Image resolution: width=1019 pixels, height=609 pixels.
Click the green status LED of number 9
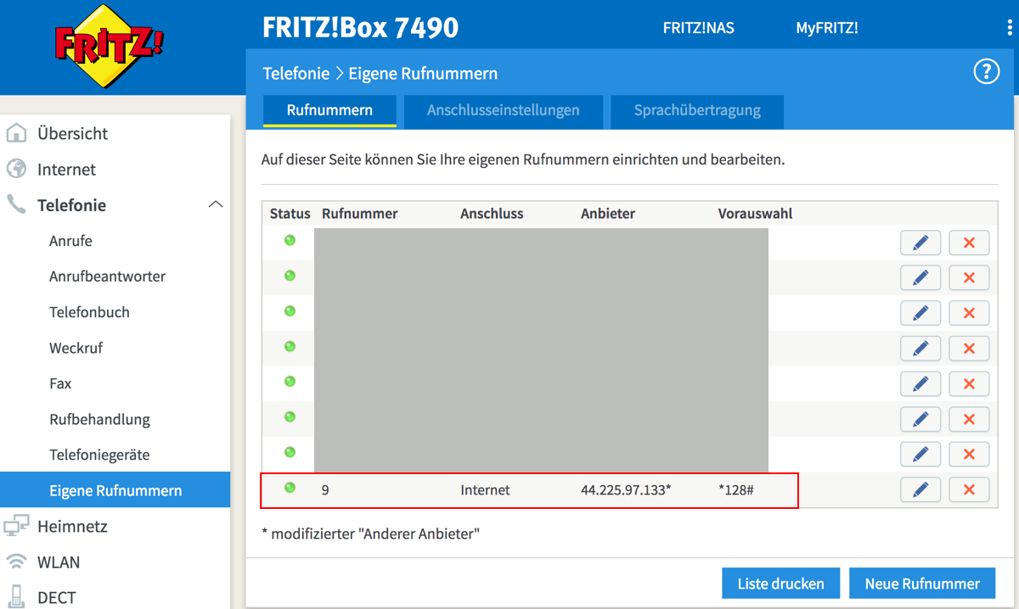290,488
